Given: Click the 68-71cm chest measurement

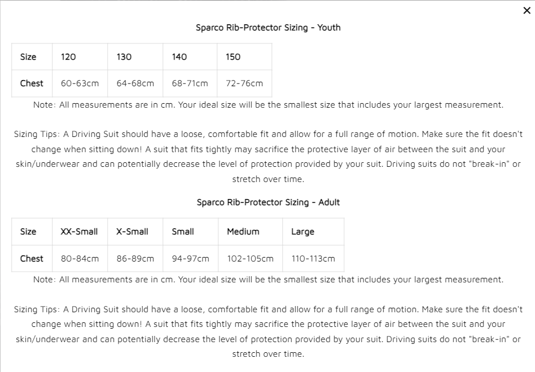Looking at the screenshot, I should 190,83.
